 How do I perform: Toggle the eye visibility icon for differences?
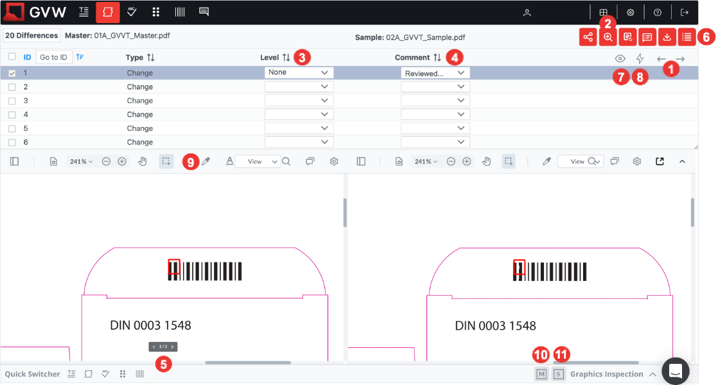pyautogui.click(x=620, y=59)
